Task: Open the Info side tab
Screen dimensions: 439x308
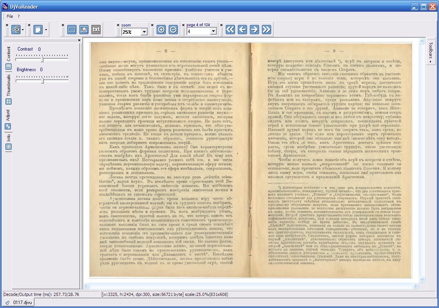Action: [x=8, y=138]
